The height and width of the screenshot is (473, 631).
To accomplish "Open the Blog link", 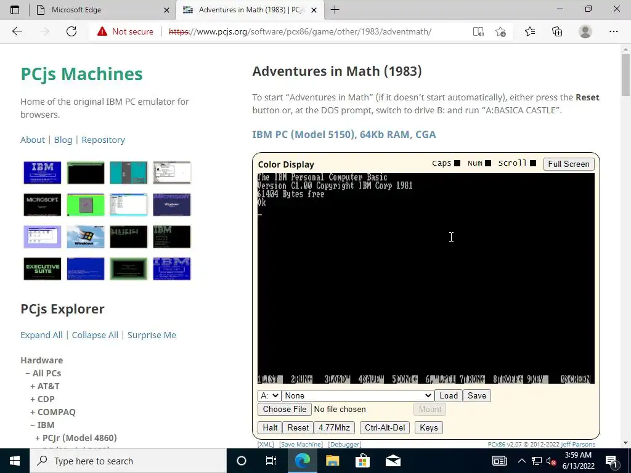I will (x=63, y=140).
